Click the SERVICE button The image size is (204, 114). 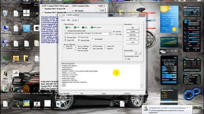click(x=133, y=35)
